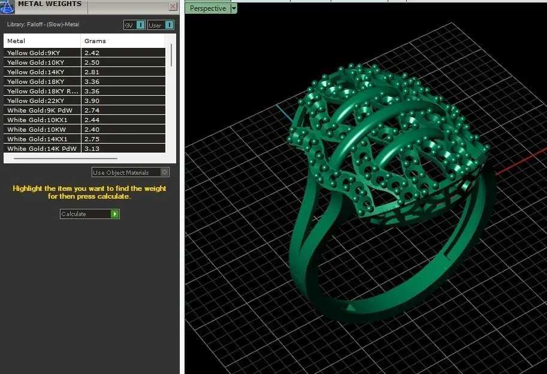Click the 2.50 grams value
The height and width of the screenshot is (374, 547).
(x=92, y=62)
